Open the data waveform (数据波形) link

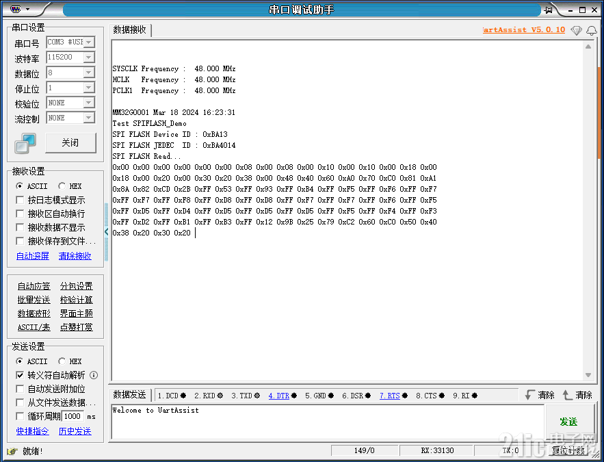point(34,313)
